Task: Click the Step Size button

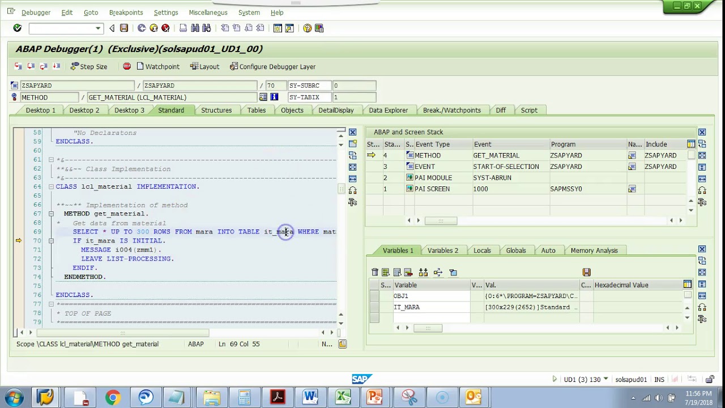Action: tap(89, 66)
